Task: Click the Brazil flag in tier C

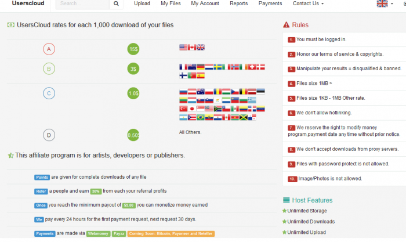Action: point(201,117)
